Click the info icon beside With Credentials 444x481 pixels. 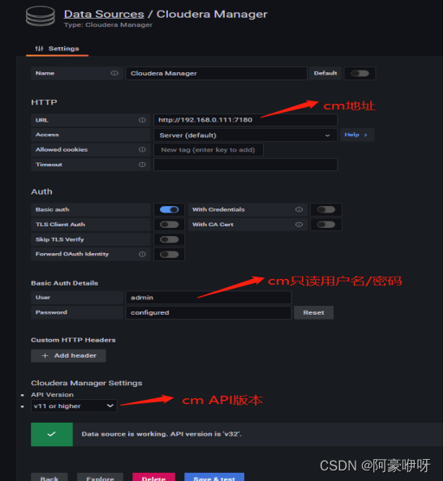[x=299, y=209]
